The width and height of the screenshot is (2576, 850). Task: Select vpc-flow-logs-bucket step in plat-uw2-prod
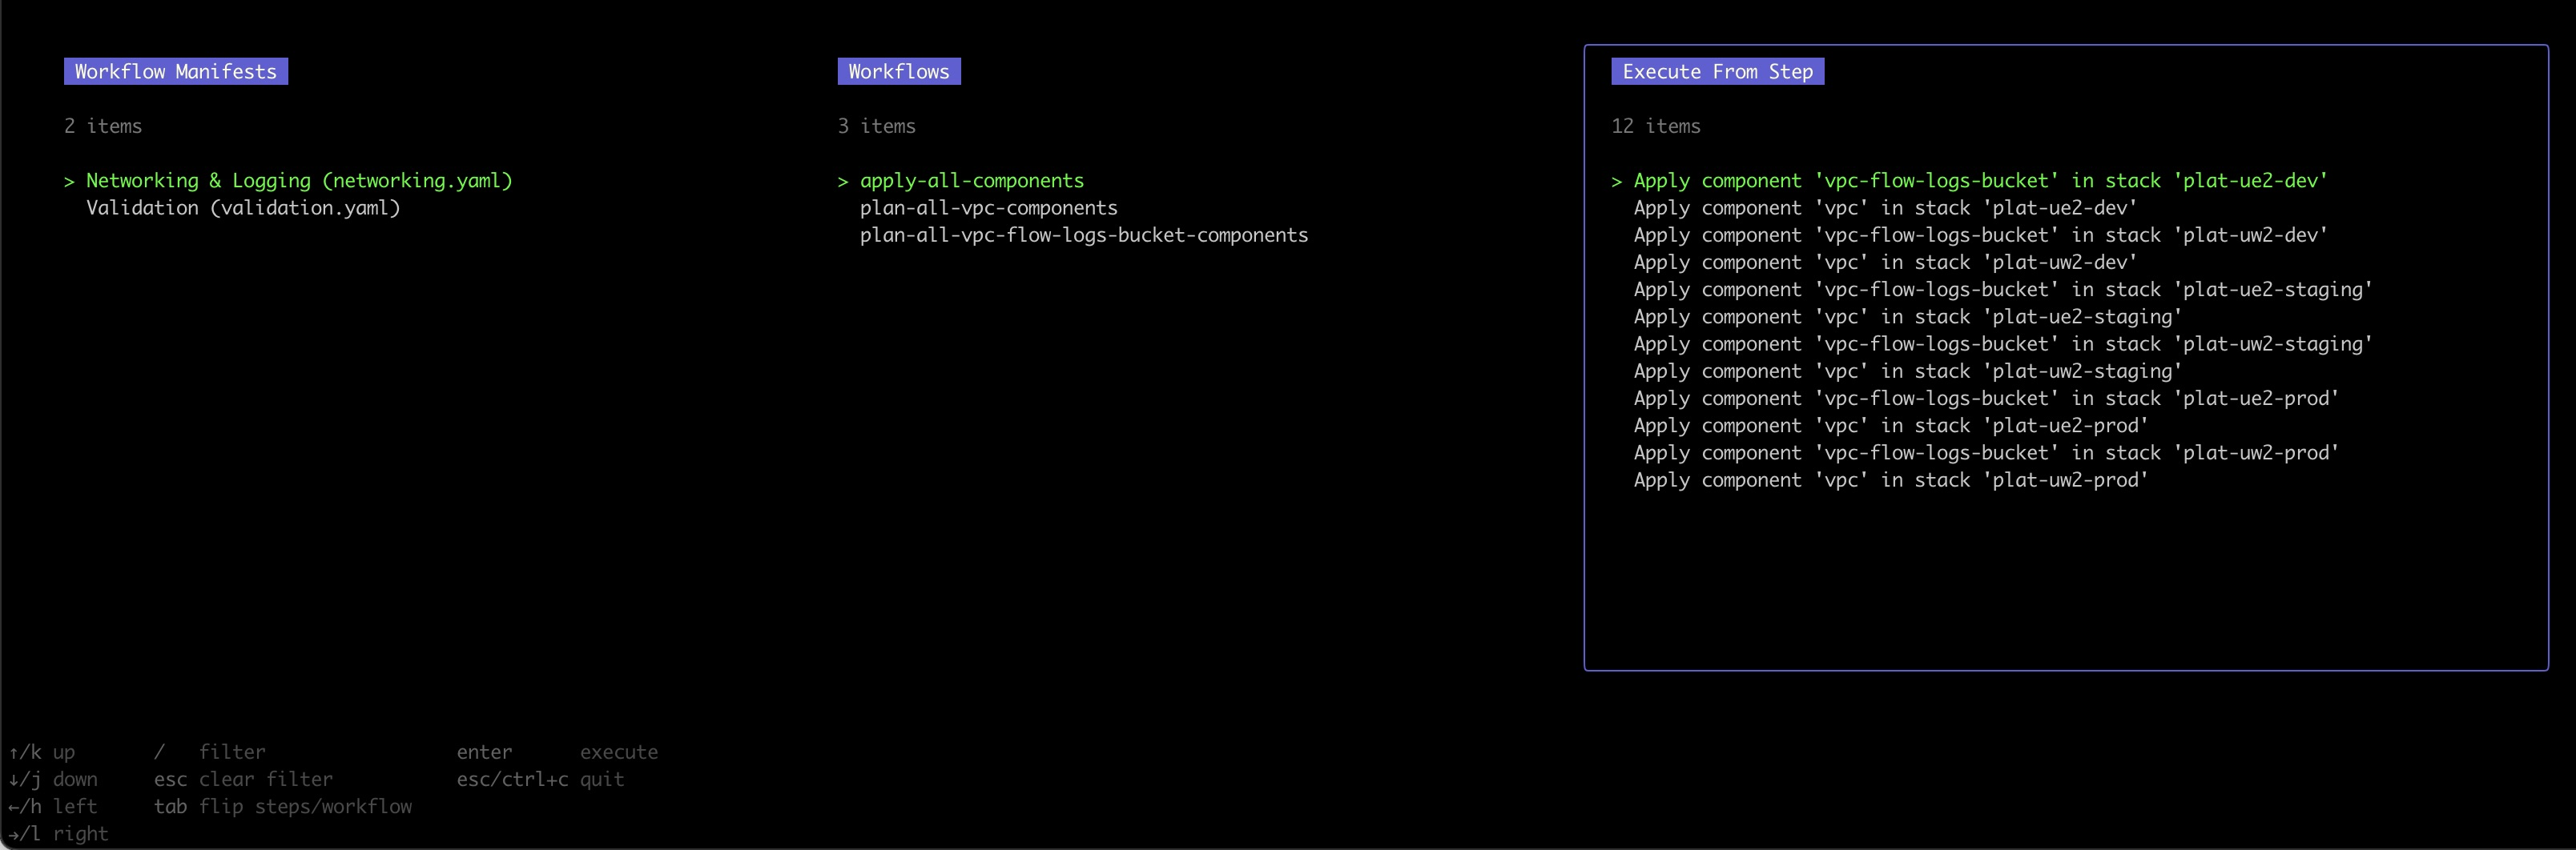[1986, 452]
